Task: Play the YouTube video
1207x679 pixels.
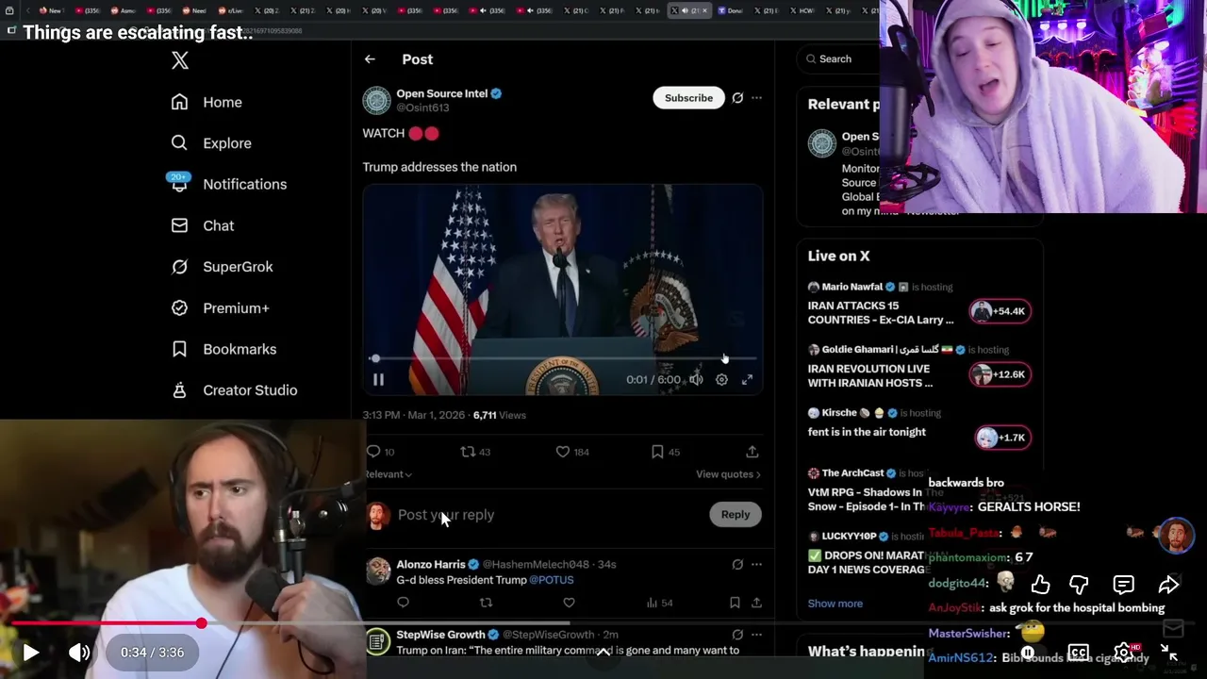Action: pos(30,652)
